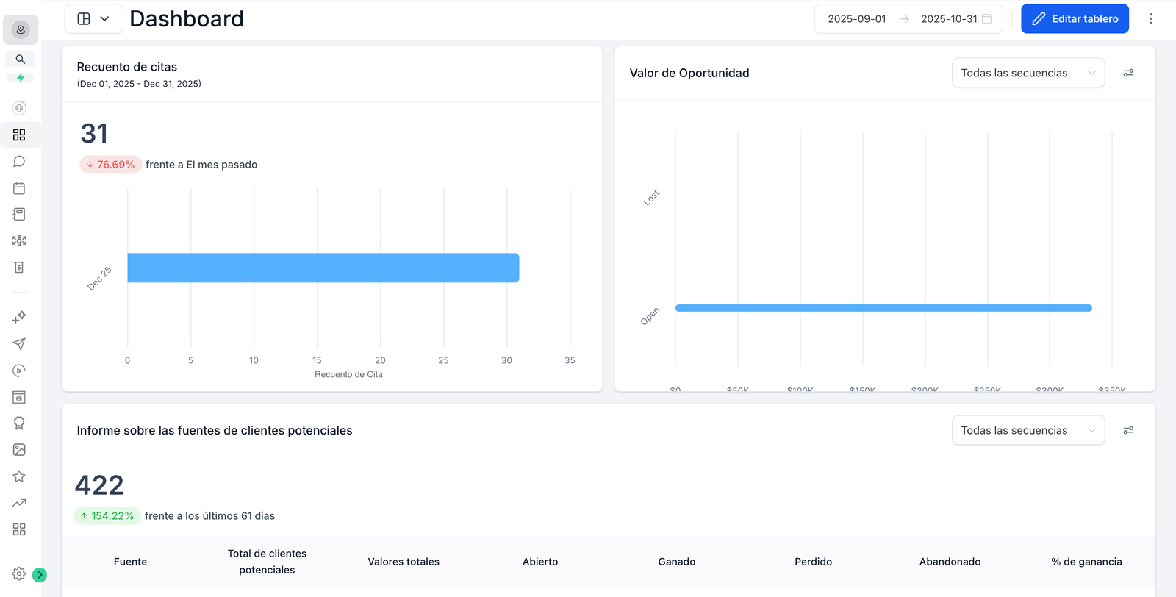Open Valor de Oportunidad filter settings
Image resolution: width=1176 pixels, height=597 pixels.
pos(1128,73)
